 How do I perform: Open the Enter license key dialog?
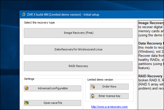pyautogui.click(x=109, y=96)
